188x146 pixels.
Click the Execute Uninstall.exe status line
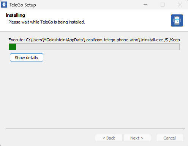point(94,40)
